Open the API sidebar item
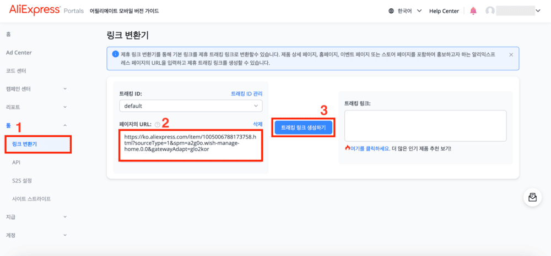Viewport: 551px width, 256px height. pyautogui.click(x=16, y=162)
